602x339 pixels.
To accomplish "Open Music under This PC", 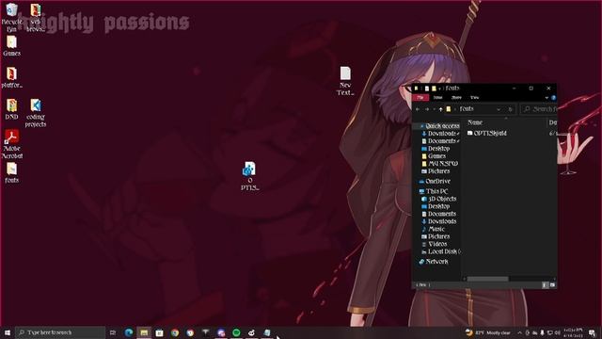I will point(433,229).
